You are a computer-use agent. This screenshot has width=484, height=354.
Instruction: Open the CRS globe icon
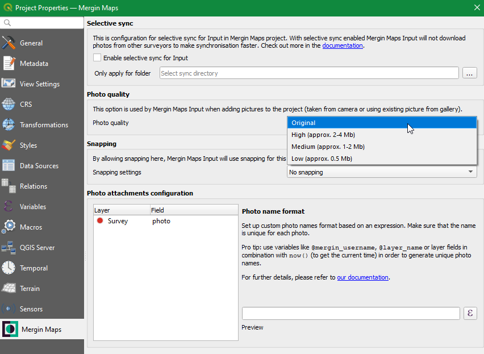coord(9,104)
